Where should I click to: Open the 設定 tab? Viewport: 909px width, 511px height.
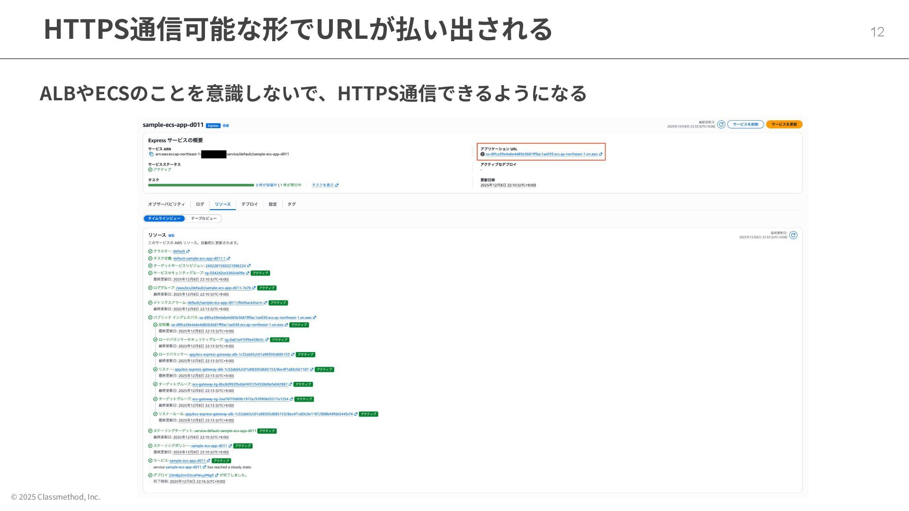pyautogui.click(x=273, y=204)
